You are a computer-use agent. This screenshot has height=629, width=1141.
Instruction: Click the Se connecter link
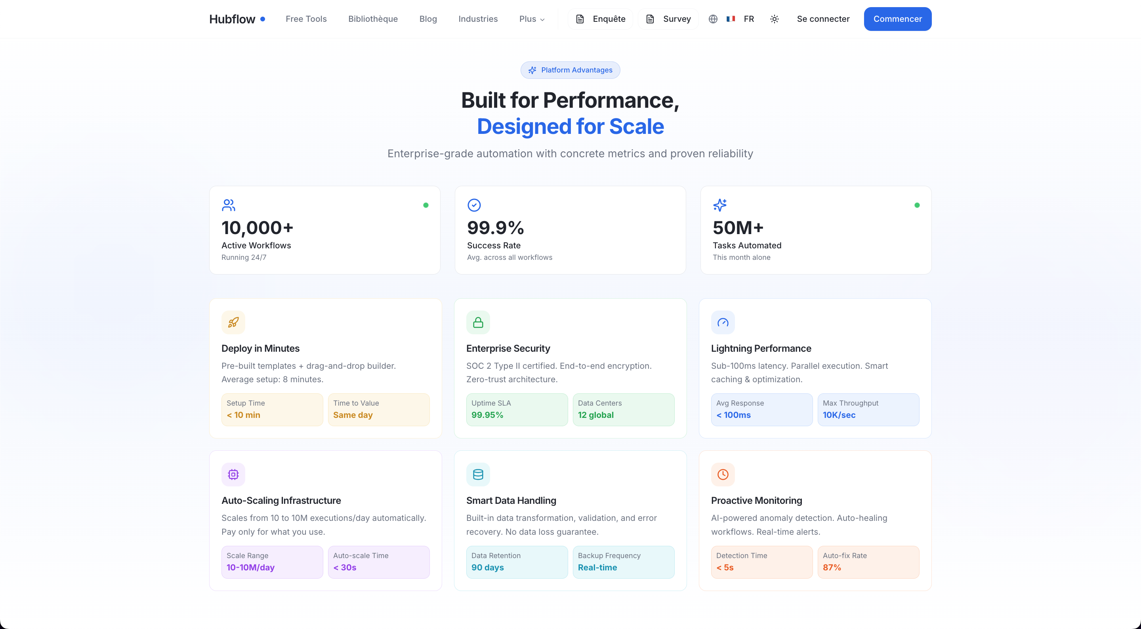point(822,19)
